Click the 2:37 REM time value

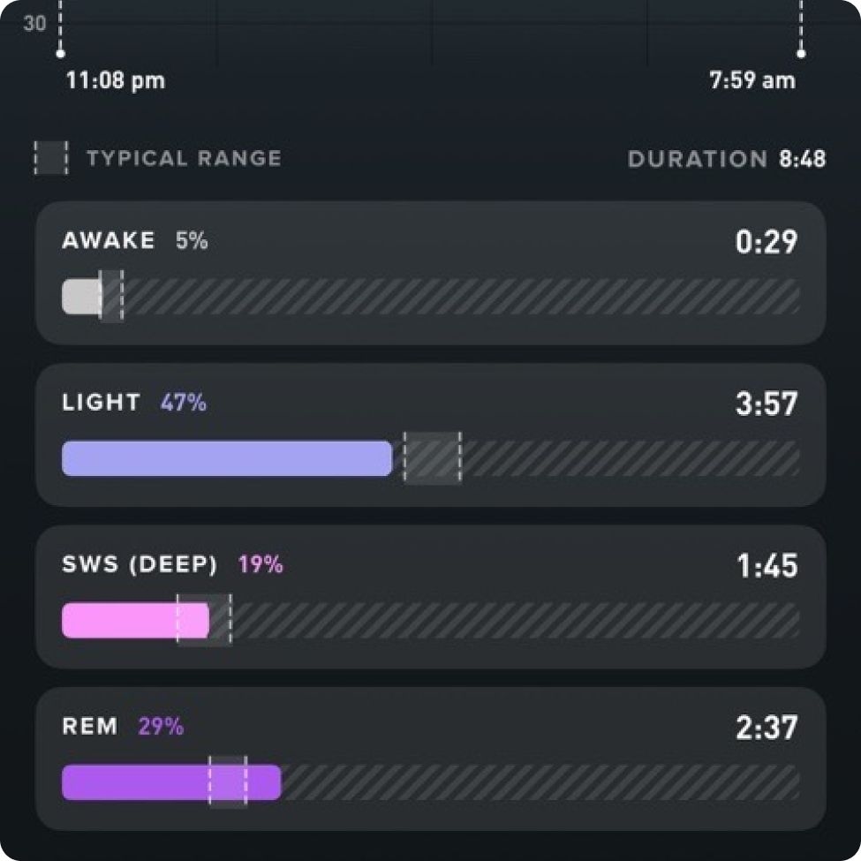(x=767, y=728)
